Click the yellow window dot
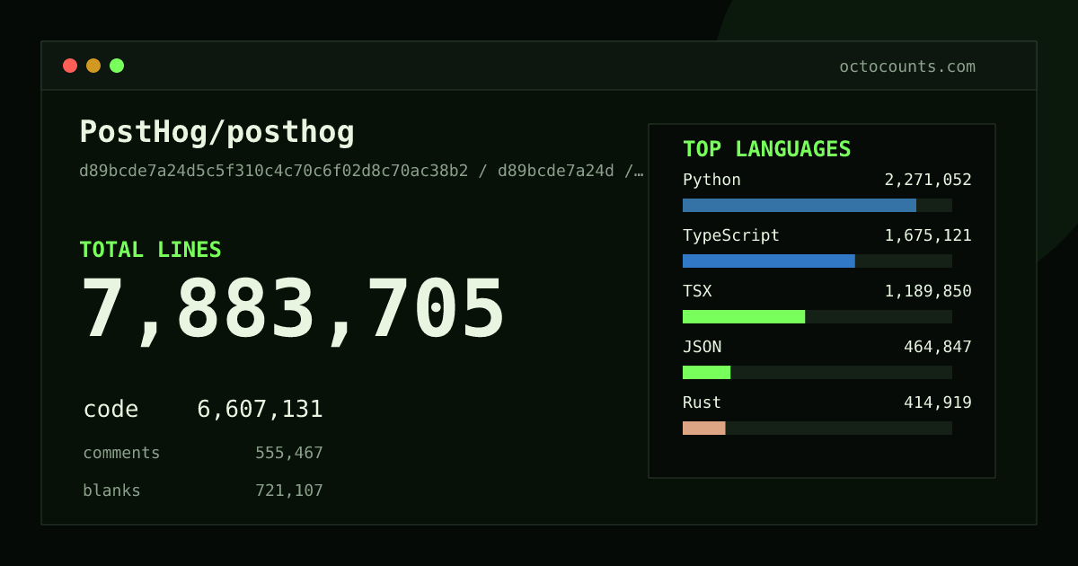Screen dimensions: 1078x566 pyautogui.click(x=93, y=66)
